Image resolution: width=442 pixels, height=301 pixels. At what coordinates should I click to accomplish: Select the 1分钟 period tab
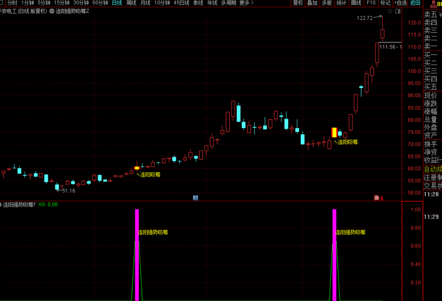point(28,3)
